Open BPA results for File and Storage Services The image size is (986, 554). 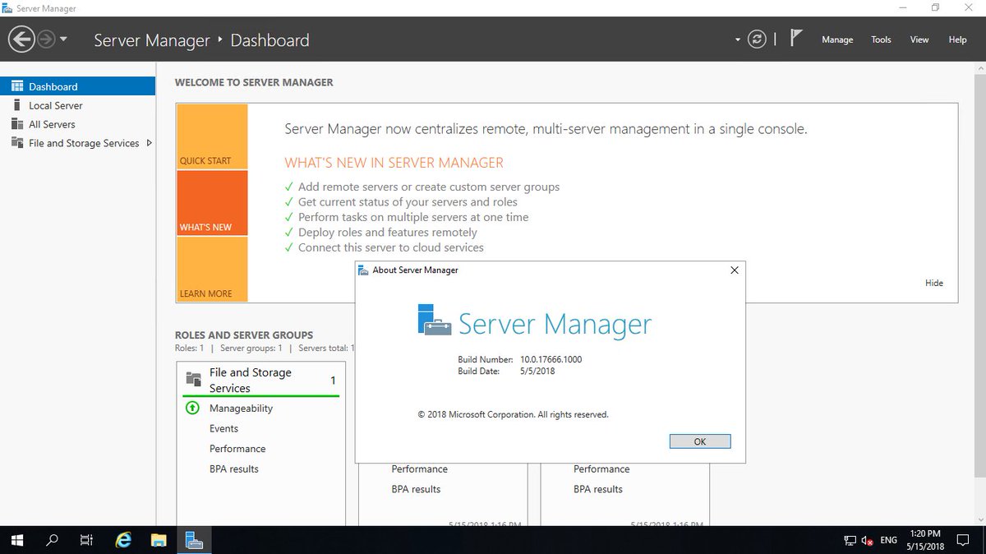pos(234,469)
